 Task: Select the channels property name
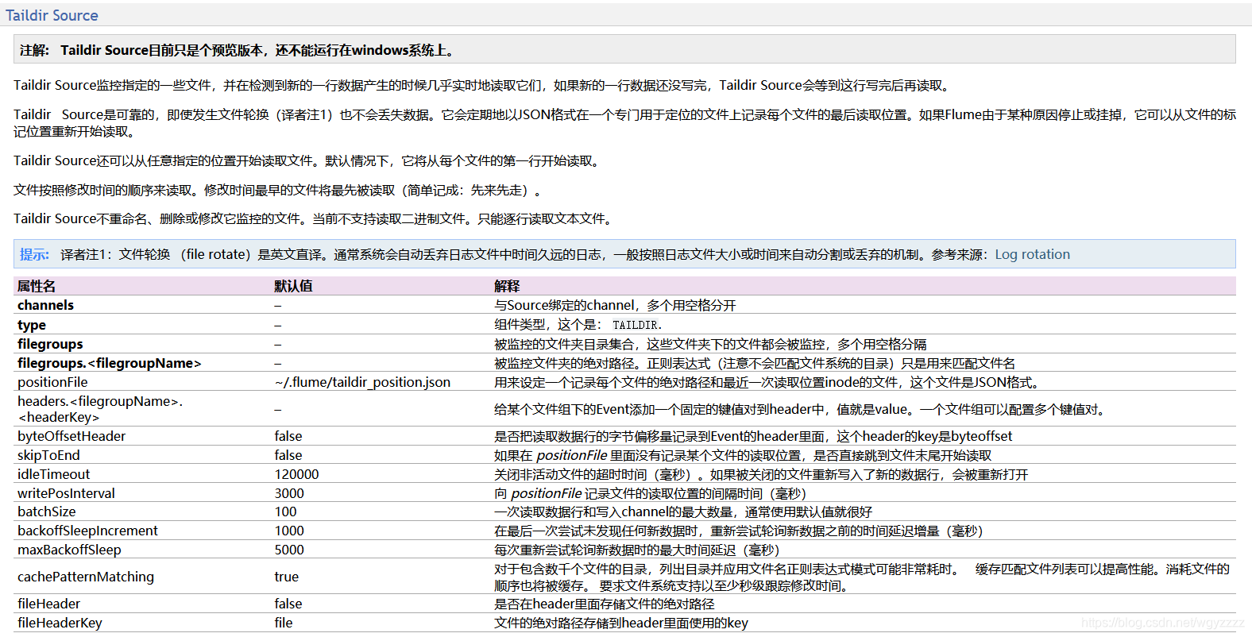pyautogui.click(x=45, y=305)
